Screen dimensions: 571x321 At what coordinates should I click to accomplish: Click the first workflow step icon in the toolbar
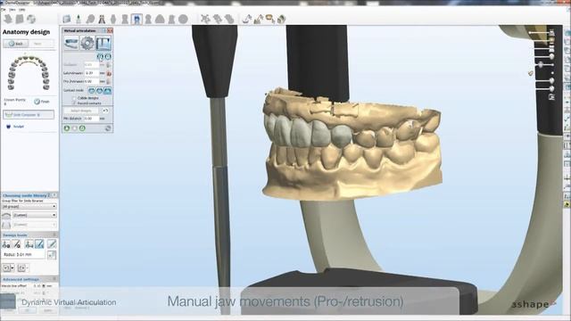click(x=67, y=19)
